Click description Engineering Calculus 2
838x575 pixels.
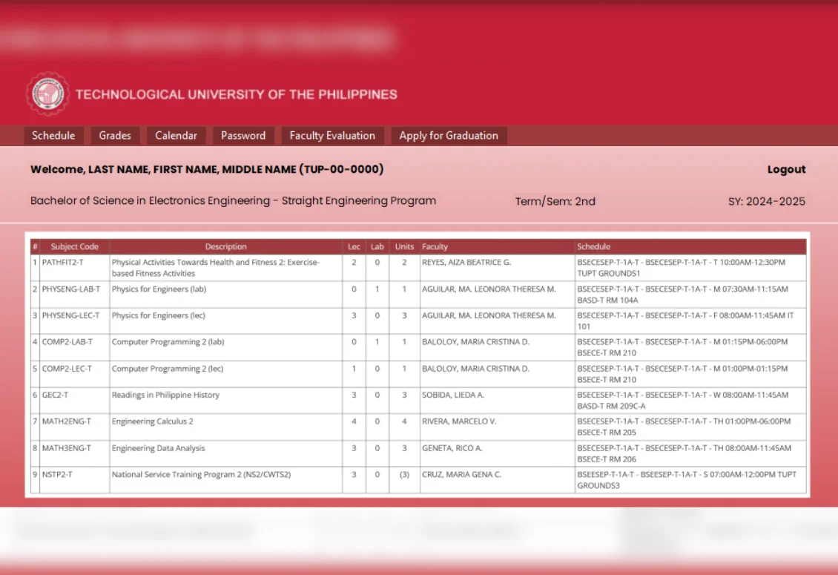(152, 421)
